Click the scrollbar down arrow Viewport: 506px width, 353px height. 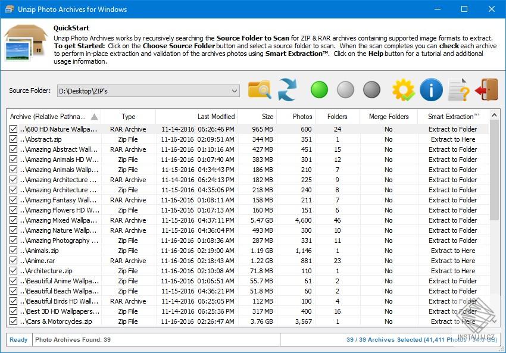(494, 321)
